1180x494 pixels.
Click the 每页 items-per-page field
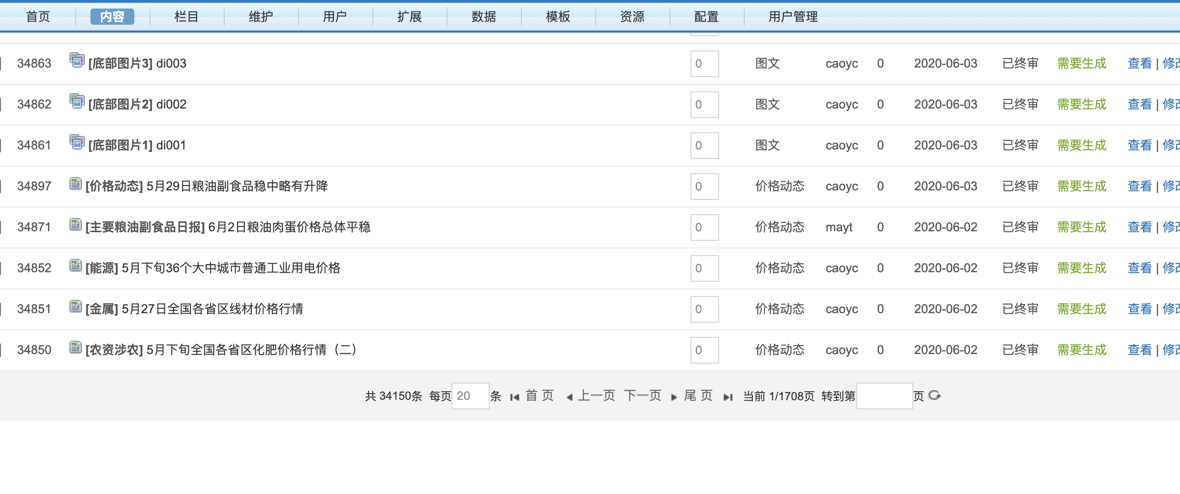click(470, 396)
